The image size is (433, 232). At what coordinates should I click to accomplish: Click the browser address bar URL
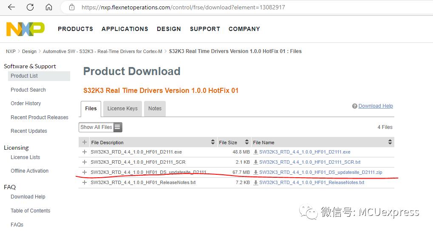coord(183,8)
